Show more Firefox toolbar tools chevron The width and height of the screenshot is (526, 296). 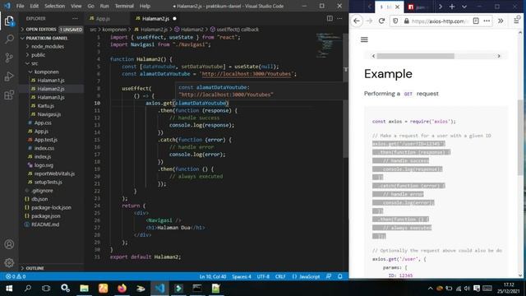(x=501, y=21)
